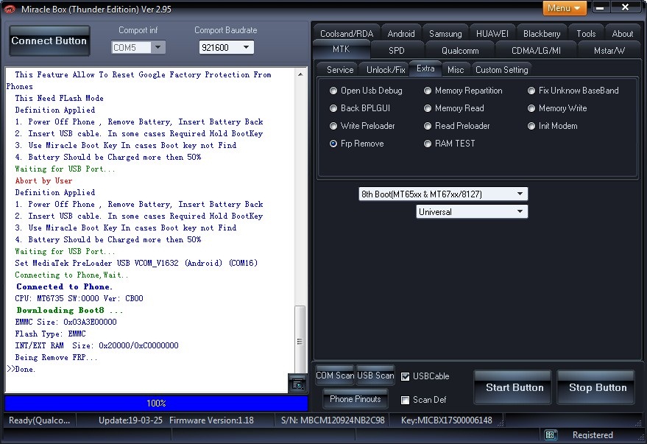The image size is (647, 444).
Task: Open Phone Pinouts
Action: tap(356, 399)
